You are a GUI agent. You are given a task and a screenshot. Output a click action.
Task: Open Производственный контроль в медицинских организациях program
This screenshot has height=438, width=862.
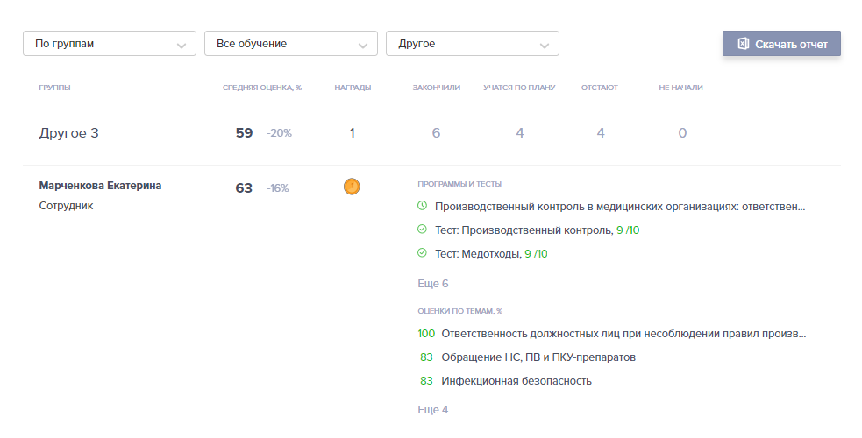[x=619, y=207]
